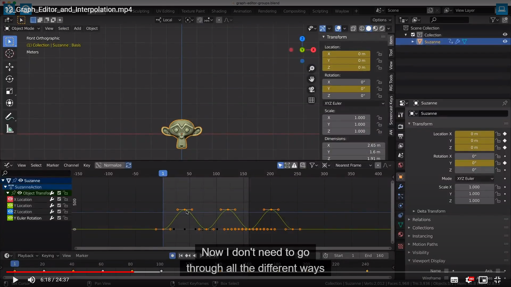Click the camera view icon in viewport
The width and height of the screenshot is (511, 287).
pos(311,90)
